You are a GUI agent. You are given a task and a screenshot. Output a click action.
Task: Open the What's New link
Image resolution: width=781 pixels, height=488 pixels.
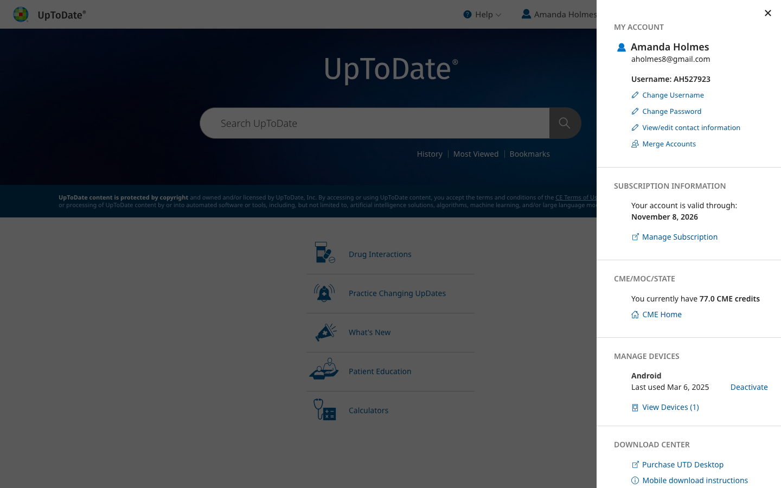click(369, 332)
